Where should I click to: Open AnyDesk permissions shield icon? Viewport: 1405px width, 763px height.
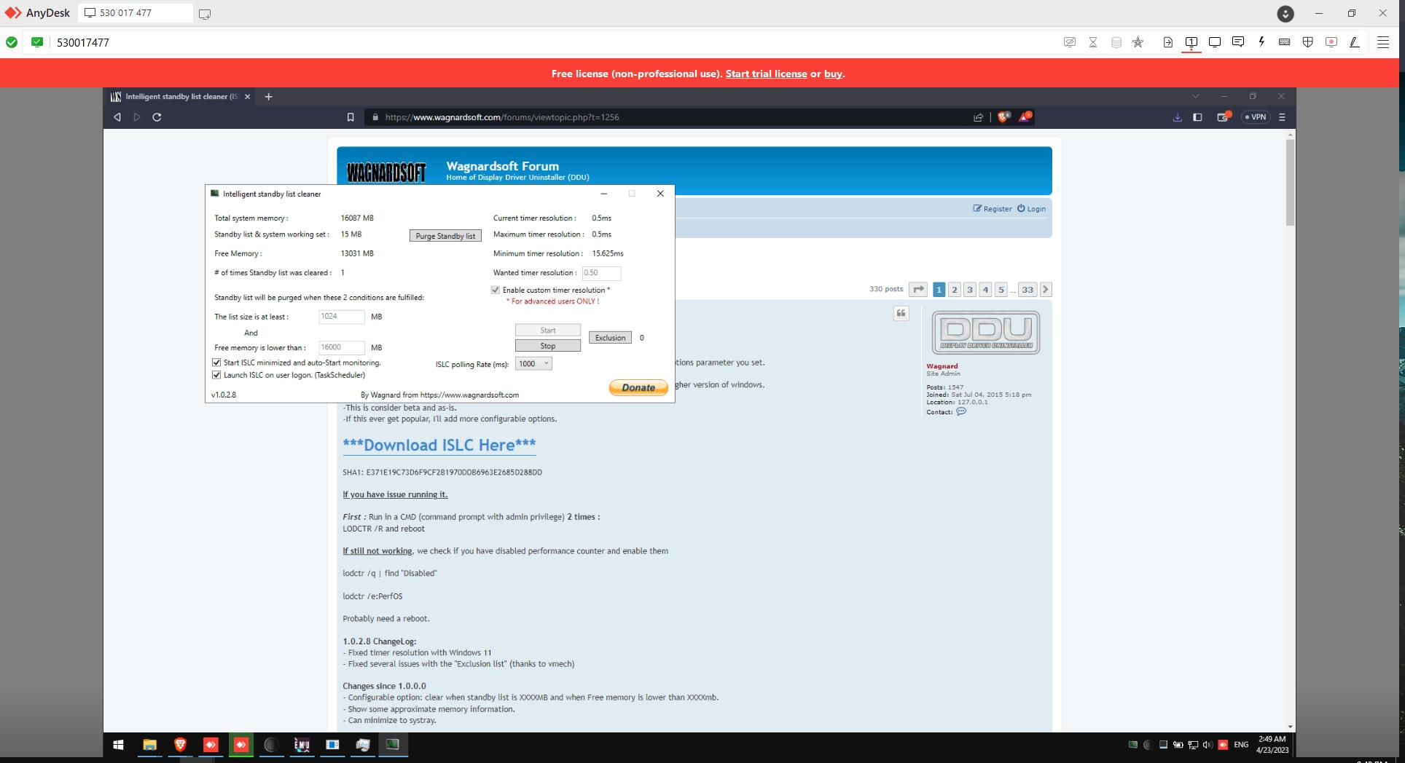coord(1307,42)
